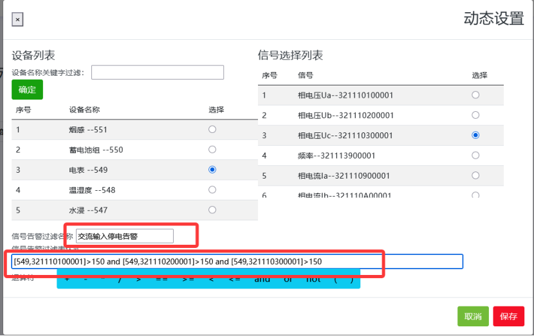Select the 电表 --549 device radio button
This screenshot has height=336, width=534.
coord(212,170)
